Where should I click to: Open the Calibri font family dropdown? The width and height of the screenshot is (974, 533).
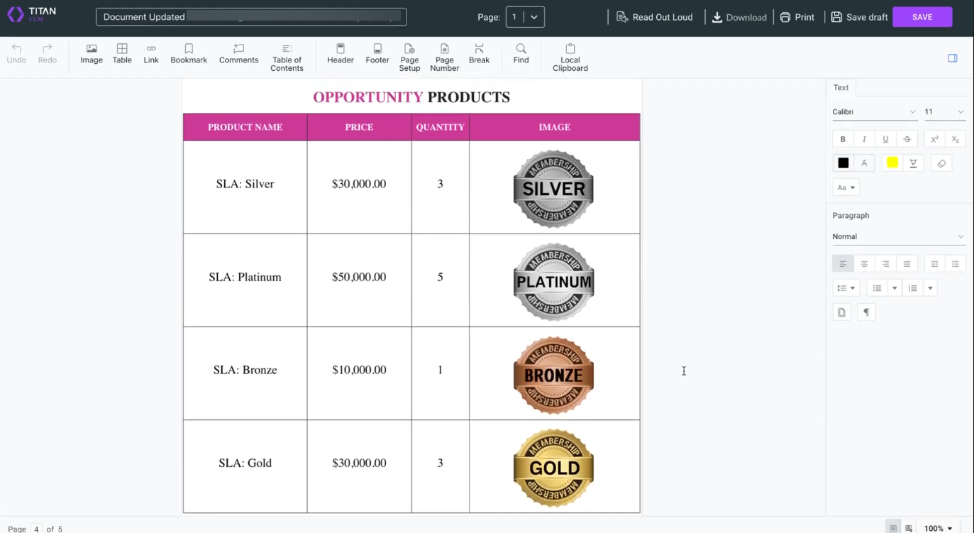click(x=874, y=111)
